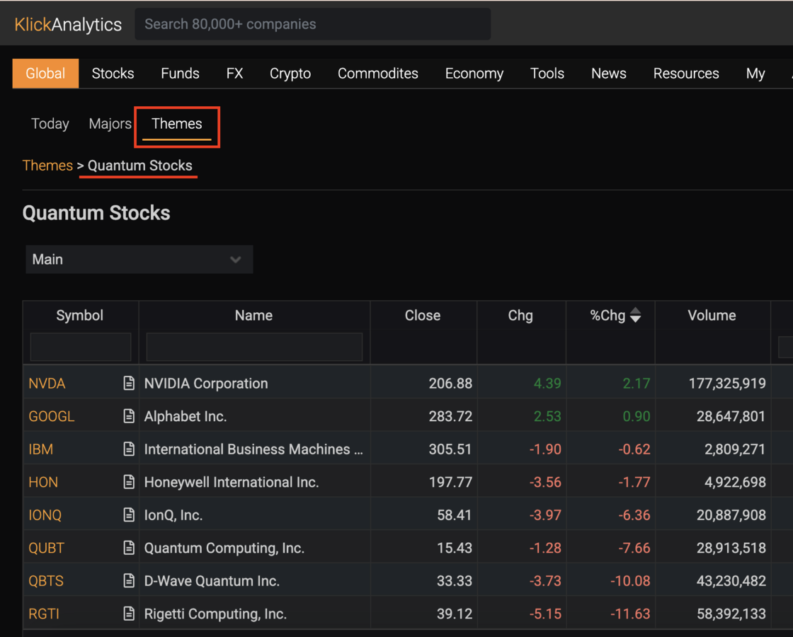Select the International Business Machines name cell
Image resolution: width=793 pixels, height=637 pixels.
[254, 449]
